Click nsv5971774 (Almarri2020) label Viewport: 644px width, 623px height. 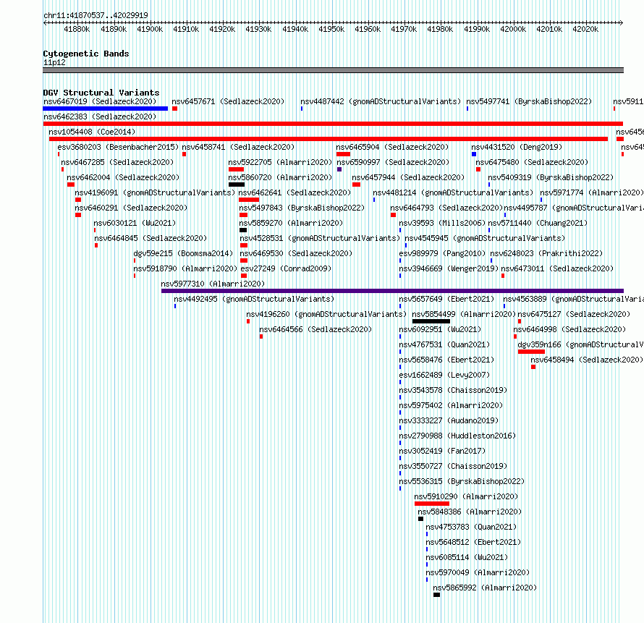pos(591,192)
